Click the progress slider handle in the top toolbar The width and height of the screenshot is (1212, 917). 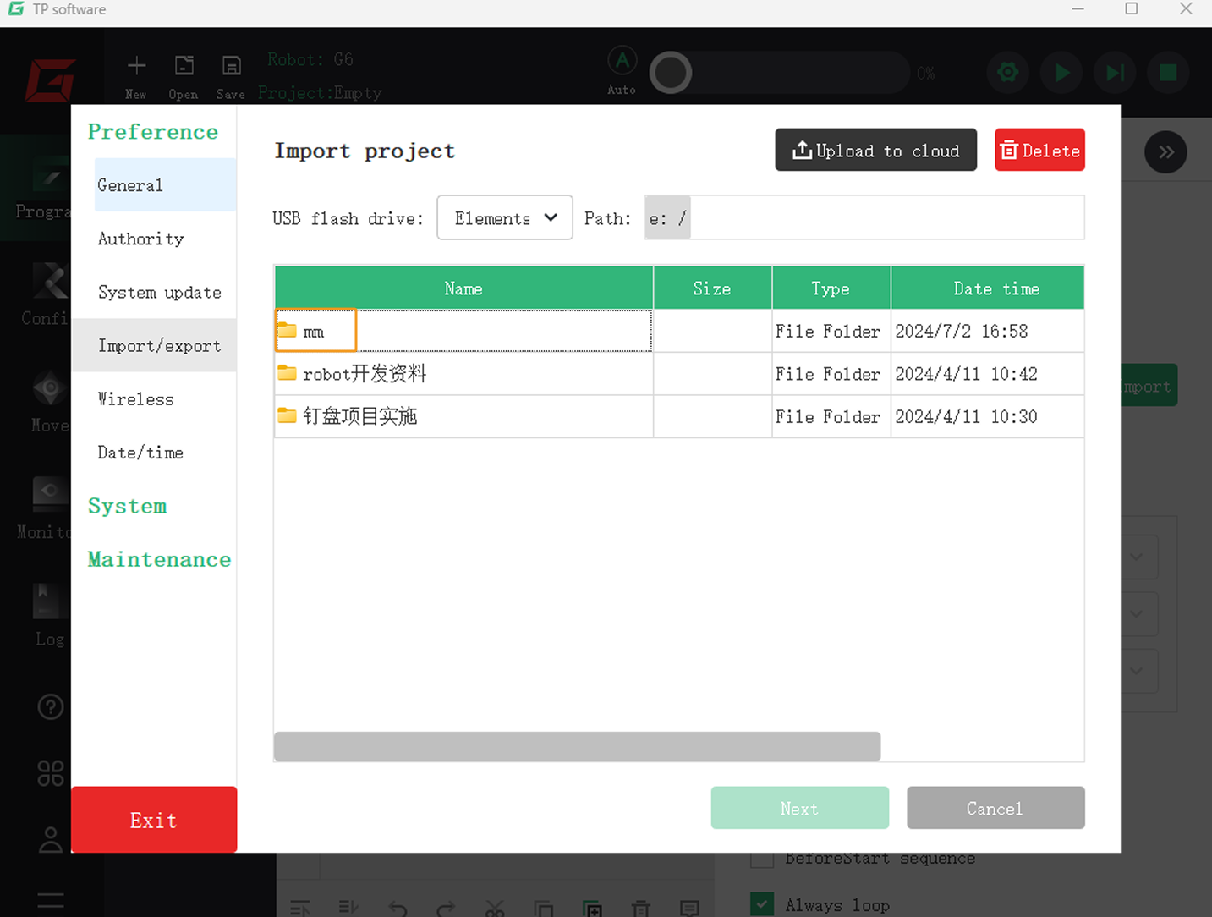671,73
